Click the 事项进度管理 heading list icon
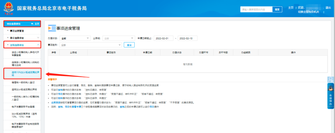 point(51,28)
